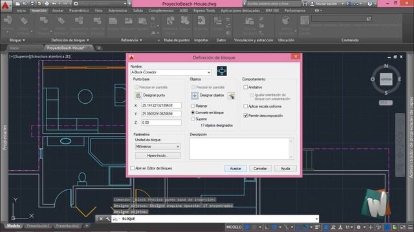The width and height of the screenshot is (414, 232).
Task: Toggle ortho mode in status bar
Action: click(267, 227)
